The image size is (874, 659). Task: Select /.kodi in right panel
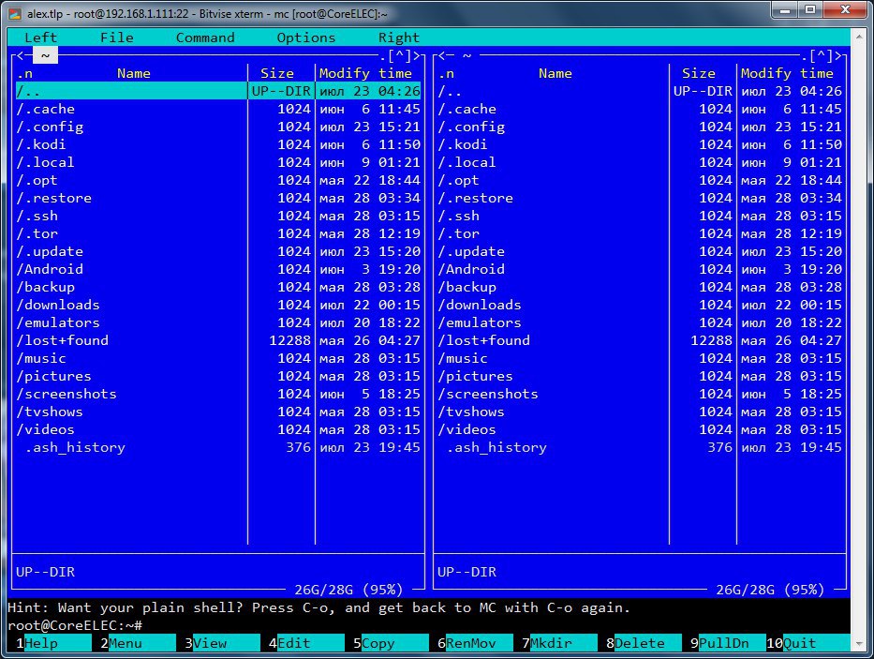640,144
